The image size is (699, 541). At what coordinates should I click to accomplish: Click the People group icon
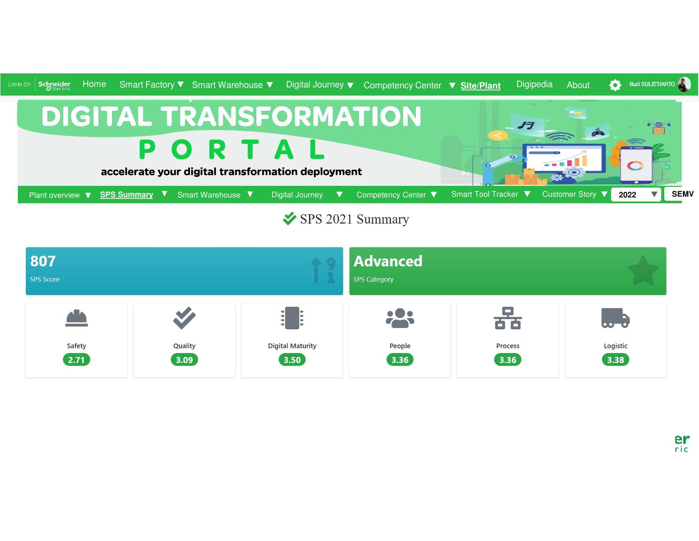click(400, 318)
